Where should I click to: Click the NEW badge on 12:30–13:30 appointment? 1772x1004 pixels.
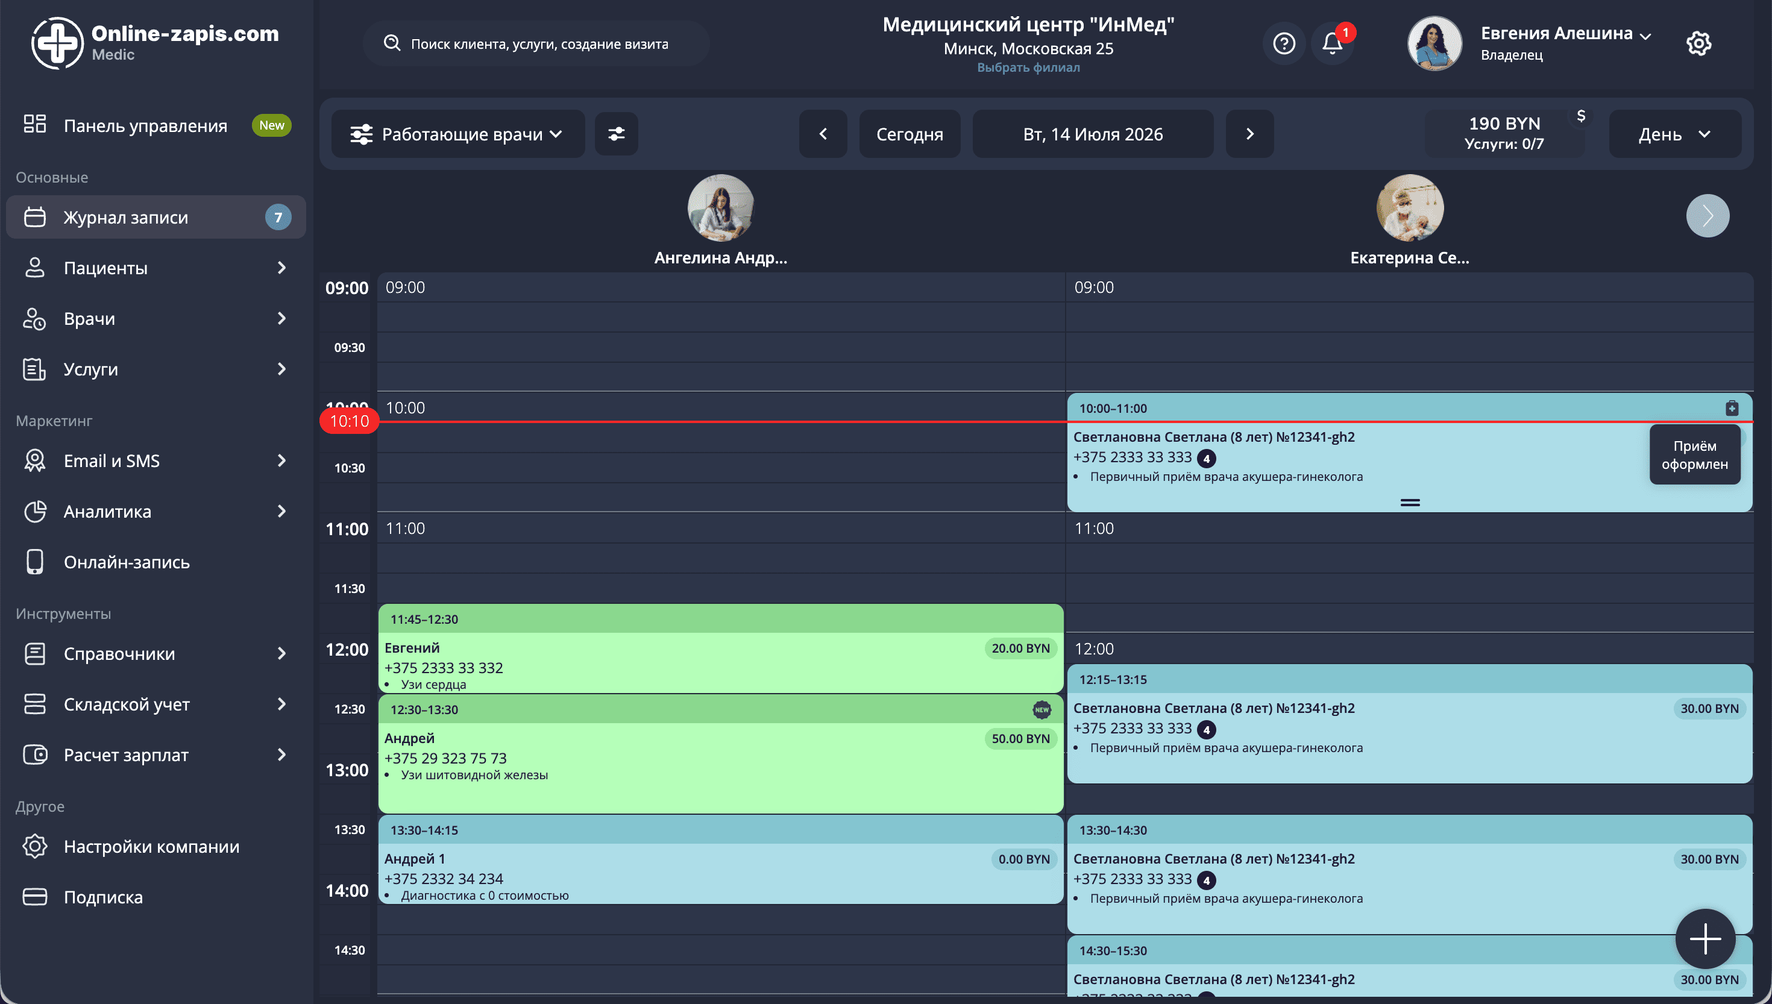(1041, 709)
